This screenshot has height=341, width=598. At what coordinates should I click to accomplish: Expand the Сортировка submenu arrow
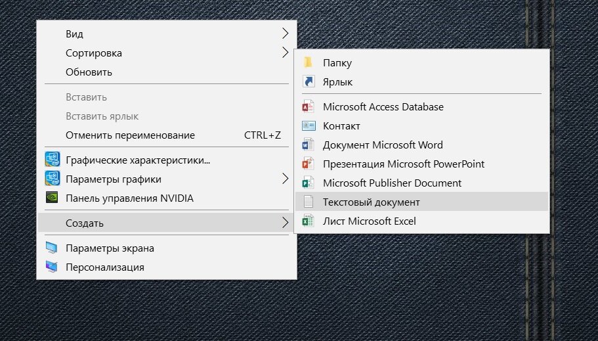tap(285, 53)
